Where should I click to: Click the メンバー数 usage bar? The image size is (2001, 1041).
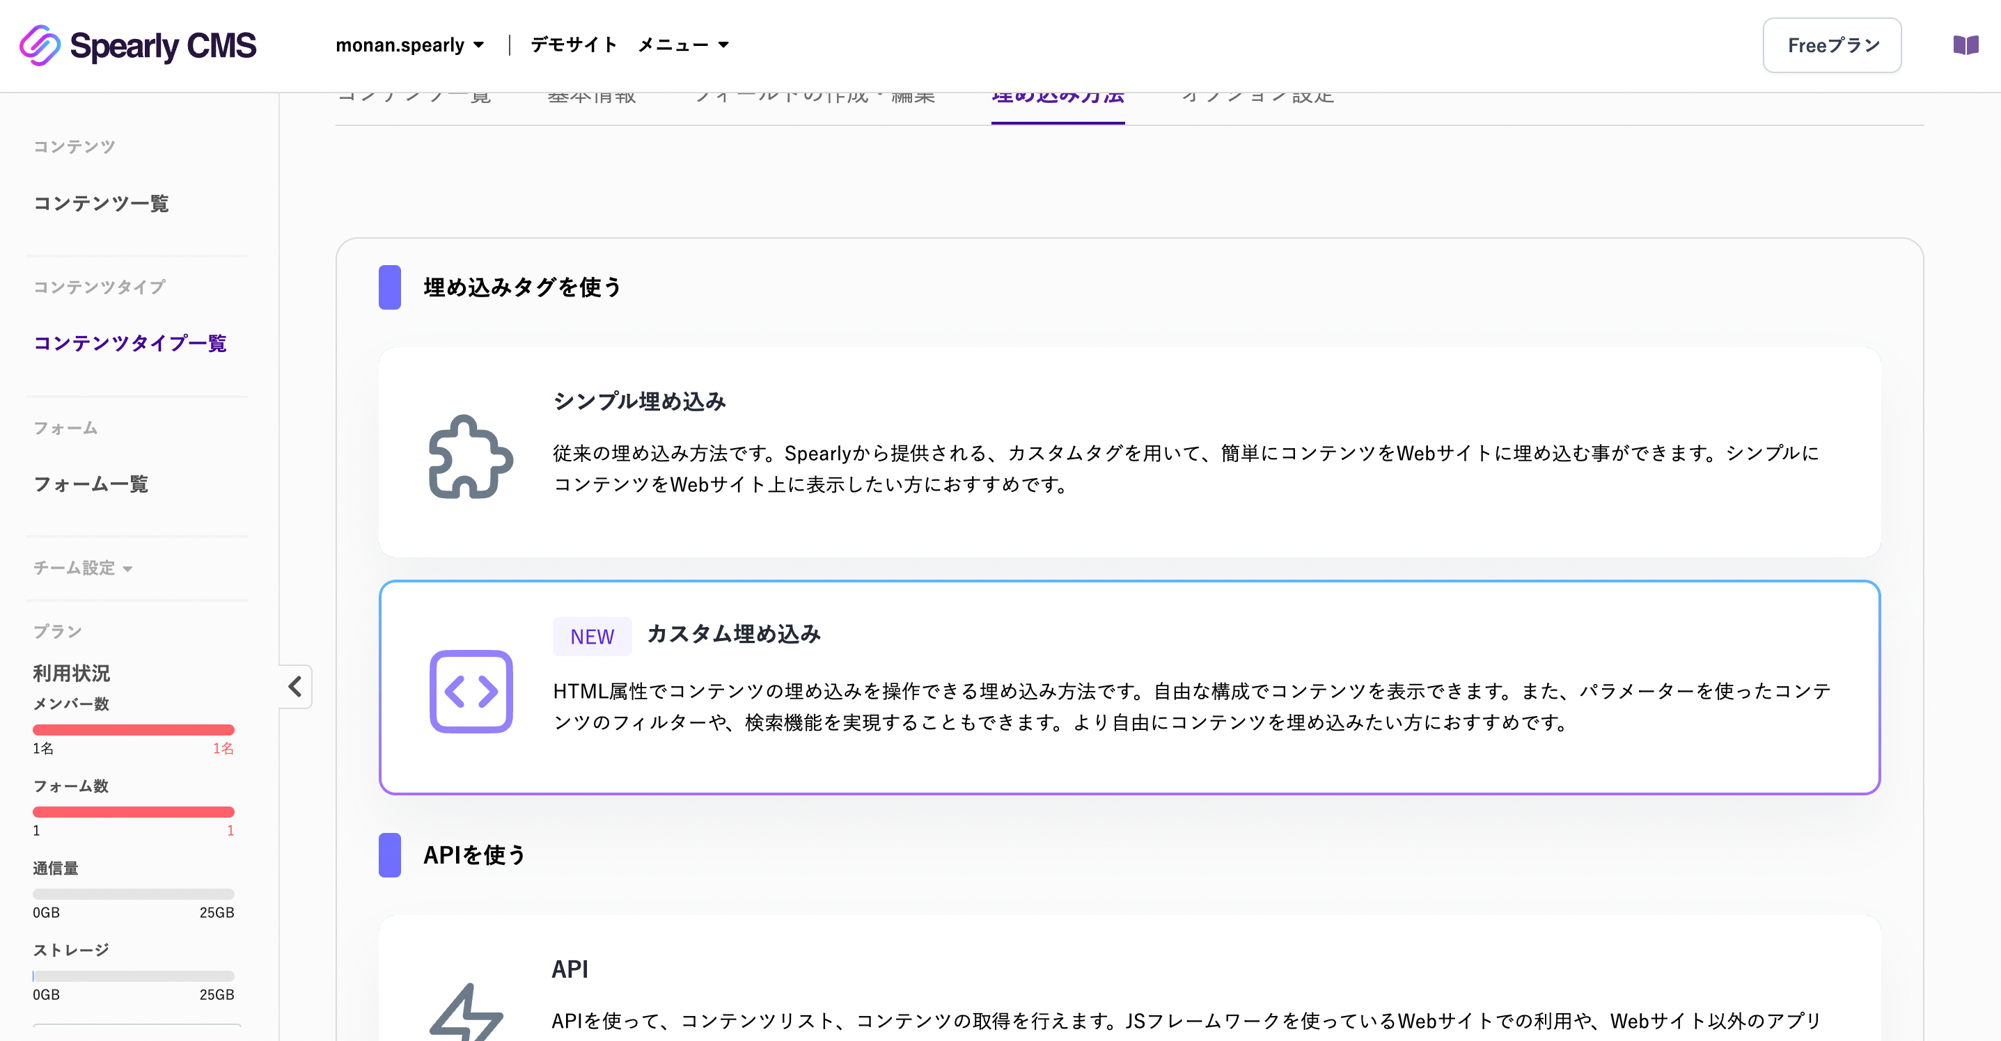click(134, 729)
